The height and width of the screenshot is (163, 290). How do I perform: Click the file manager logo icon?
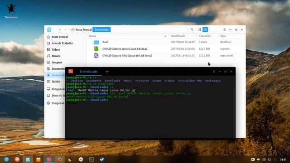pos(49,29)
